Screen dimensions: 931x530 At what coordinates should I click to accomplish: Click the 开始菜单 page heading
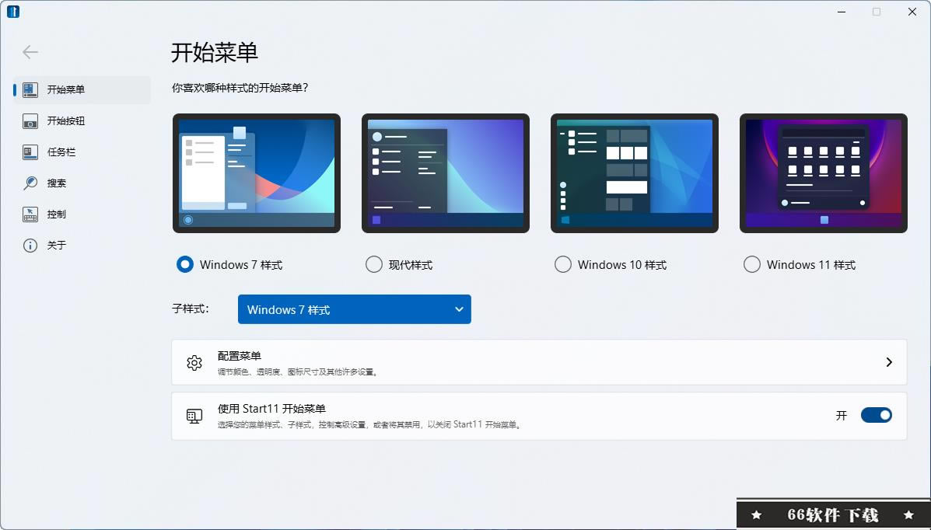215,52
